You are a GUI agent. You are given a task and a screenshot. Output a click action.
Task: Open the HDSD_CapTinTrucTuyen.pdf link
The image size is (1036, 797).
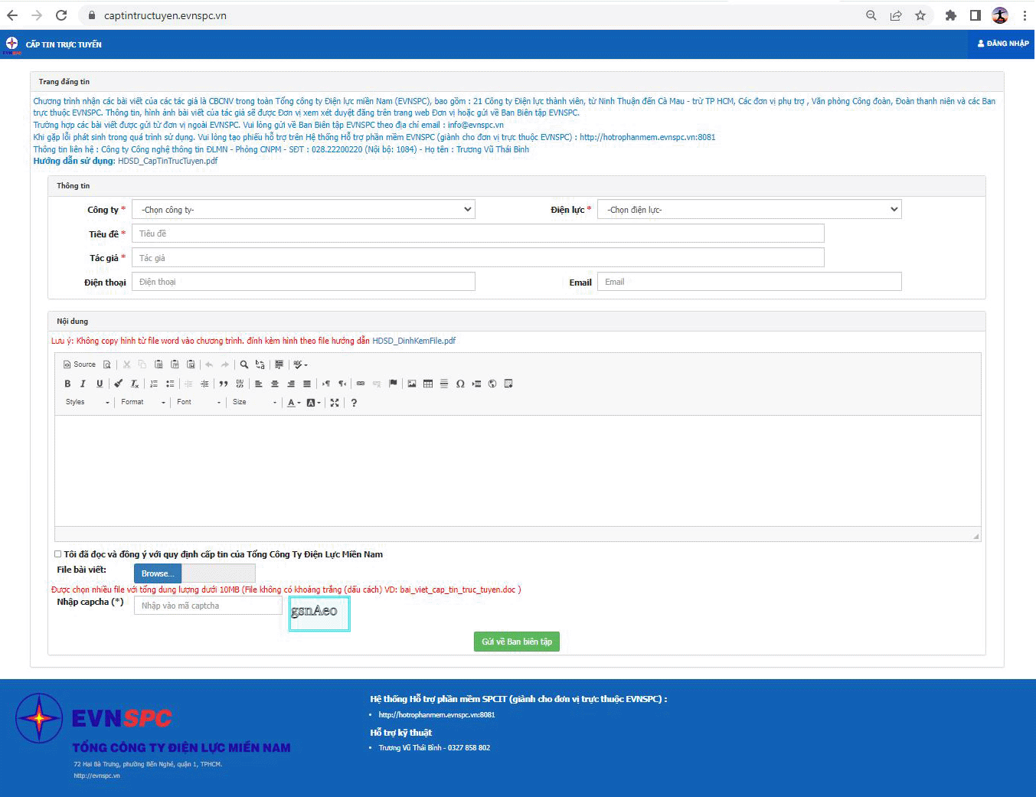(x=168, y=161)
